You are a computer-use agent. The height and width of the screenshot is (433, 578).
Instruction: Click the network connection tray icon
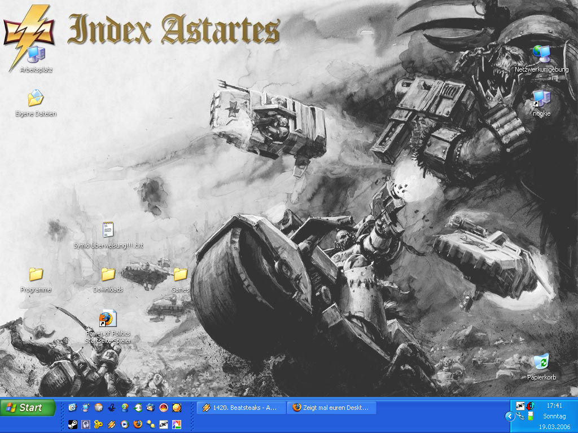(520, 416)
